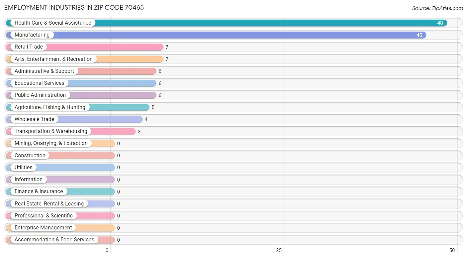Click the Accommodation & Food Services label
This screenshot has width=467, height=258.
(54, 239)
